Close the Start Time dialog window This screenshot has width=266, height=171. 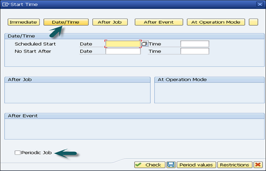(x=260, y=4)
